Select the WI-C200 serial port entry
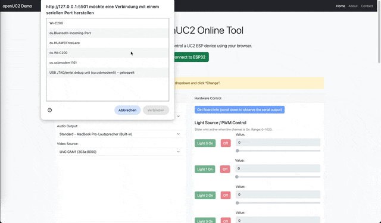 [x=107, y=23]
